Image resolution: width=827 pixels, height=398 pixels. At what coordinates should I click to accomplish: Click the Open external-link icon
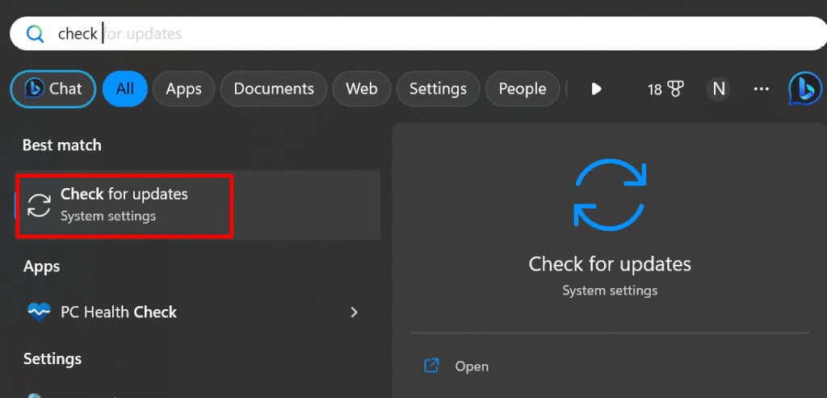[x=432, y=366]
